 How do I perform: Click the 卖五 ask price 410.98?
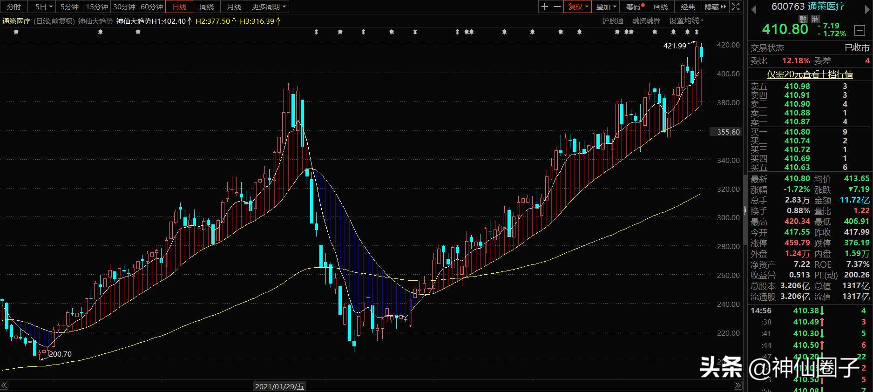[x=797, y=86]
